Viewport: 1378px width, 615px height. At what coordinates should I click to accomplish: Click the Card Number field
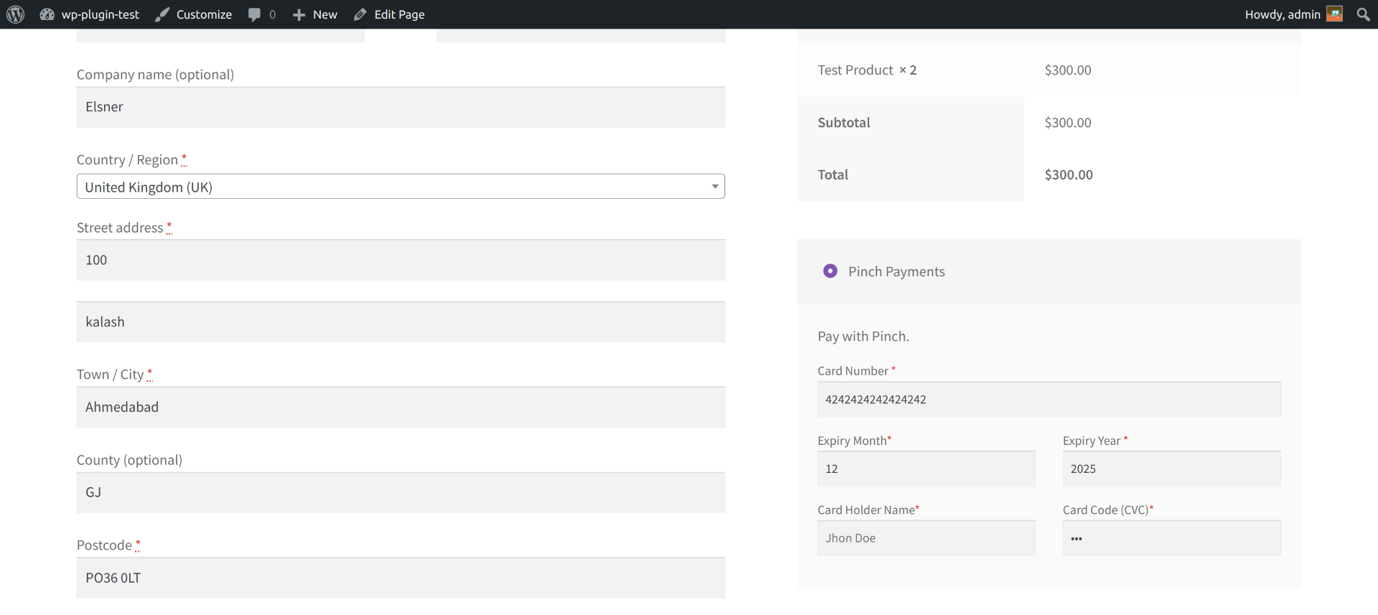[x=1049, y=400]
